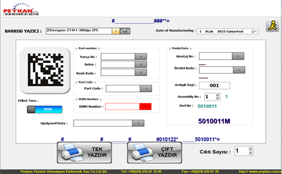
Task: Expand the Index dropdown
Action: pos(141,64)
